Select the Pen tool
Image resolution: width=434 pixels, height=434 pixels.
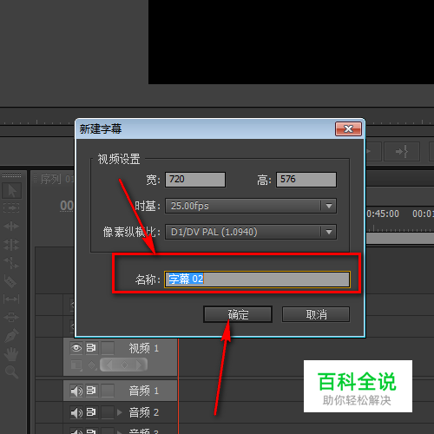point(11,336)
